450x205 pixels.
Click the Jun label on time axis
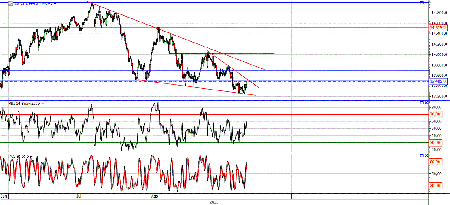tap(4, 197)
